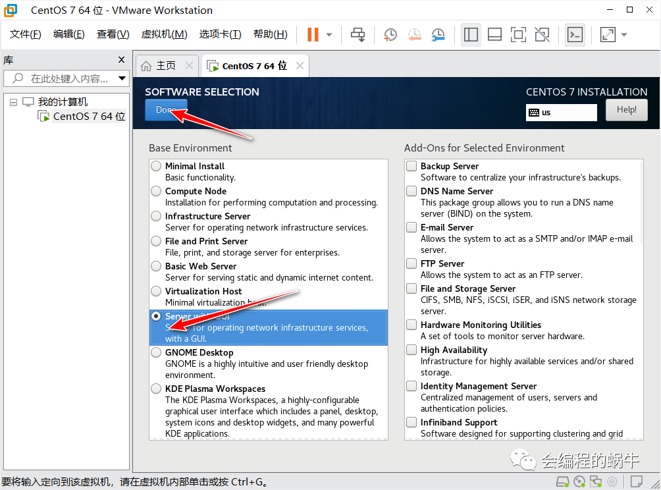Click the network adapter status icon

pos(596,481)
